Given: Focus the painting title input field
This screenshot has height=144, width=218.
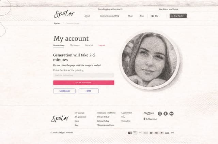Looking at the screenshot, I should (x=84, y=75).
